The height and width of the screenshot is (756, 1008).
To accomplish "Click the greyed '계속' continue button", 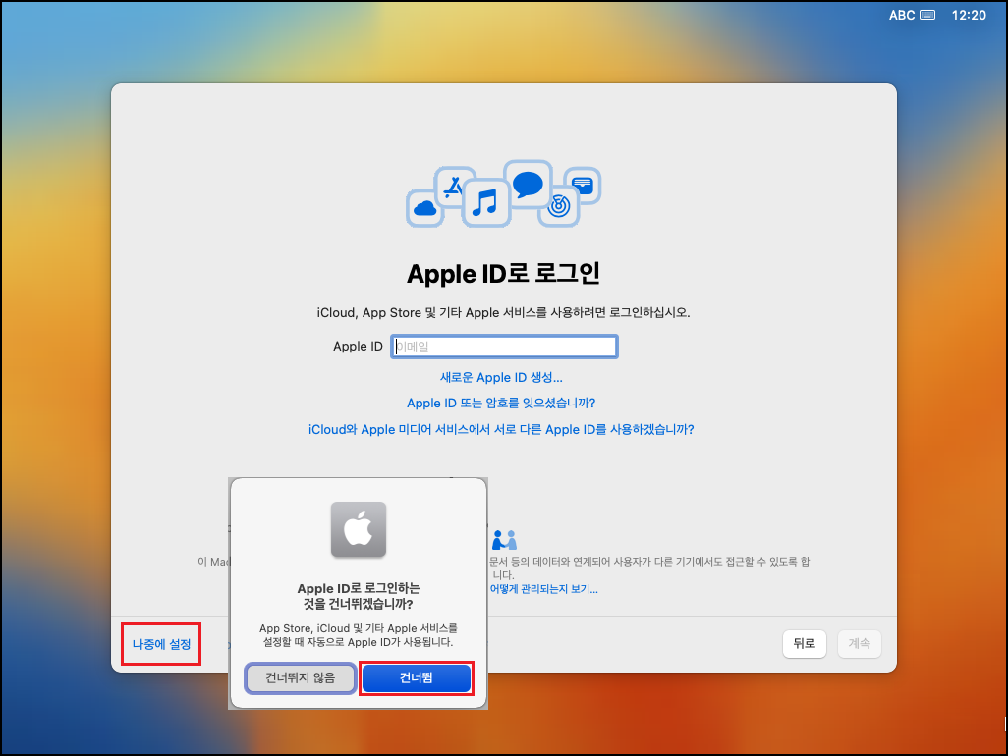I will pyautogui.click(x=859, y=644).
